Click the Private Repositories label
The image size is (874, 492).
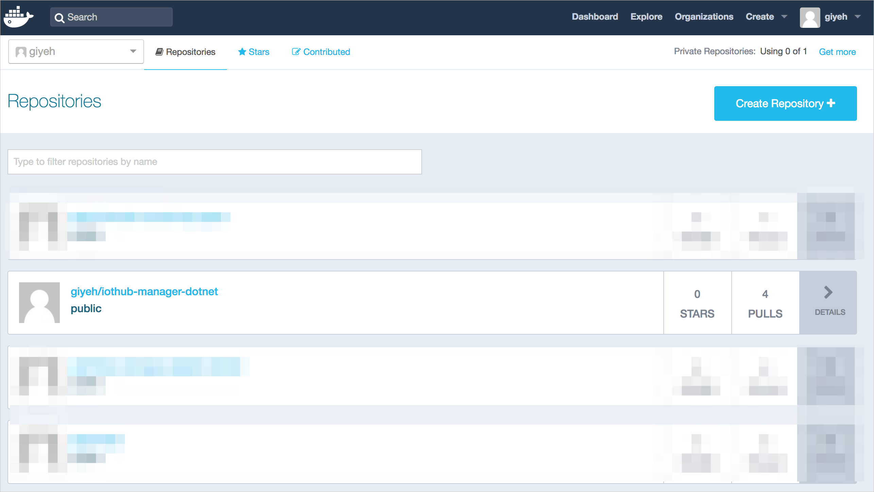(715, 51)
